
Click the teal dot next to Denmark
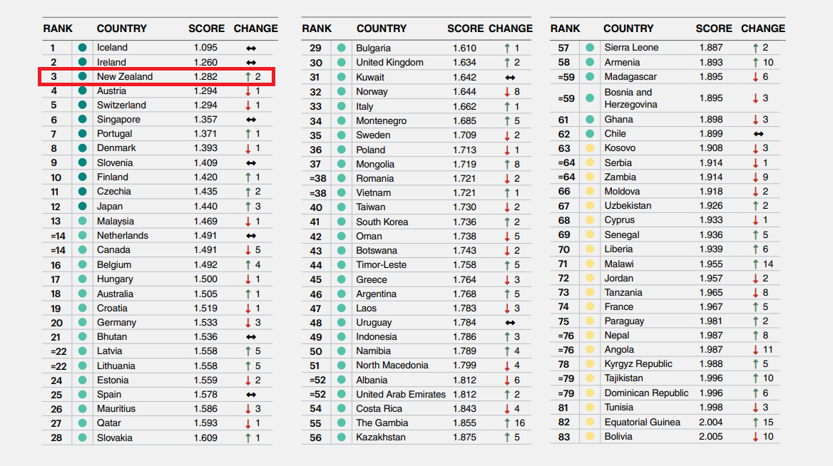coord(83,148)
